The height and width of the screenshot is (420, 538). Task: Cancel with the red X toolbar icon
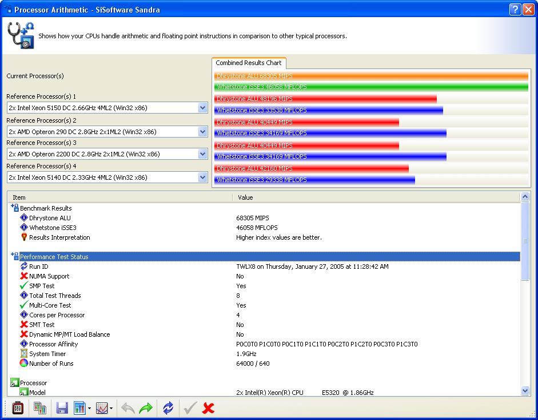208,408
